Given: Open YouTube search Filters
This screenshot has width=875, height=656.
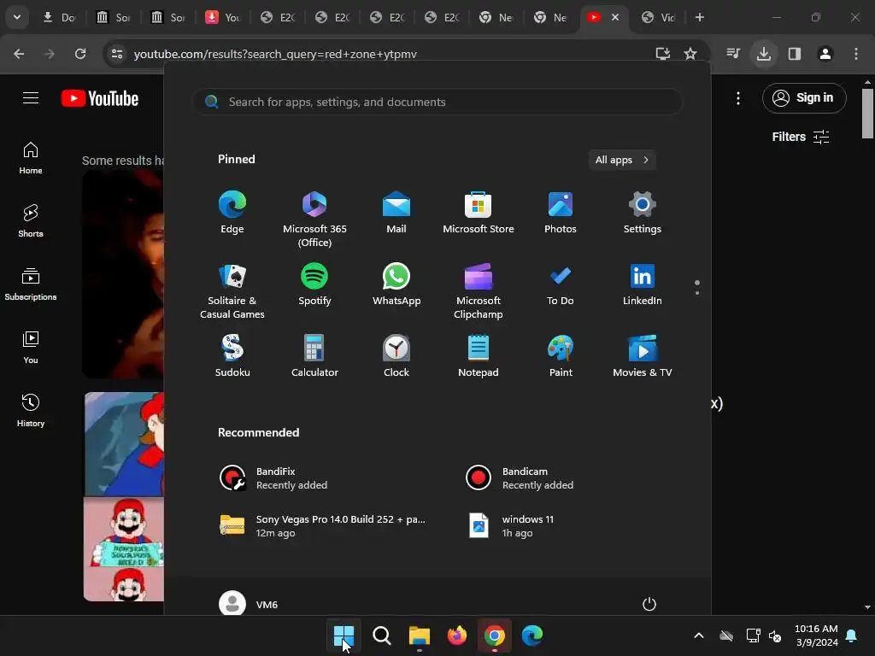Looking at the screenshot, I should (800, 137).
